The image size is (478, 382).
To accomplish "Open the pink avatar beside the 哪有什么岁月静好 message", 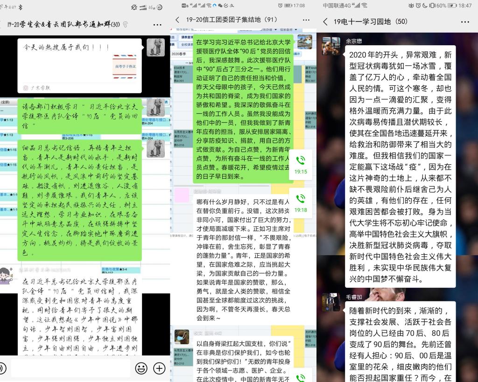I will pos(182,195).
